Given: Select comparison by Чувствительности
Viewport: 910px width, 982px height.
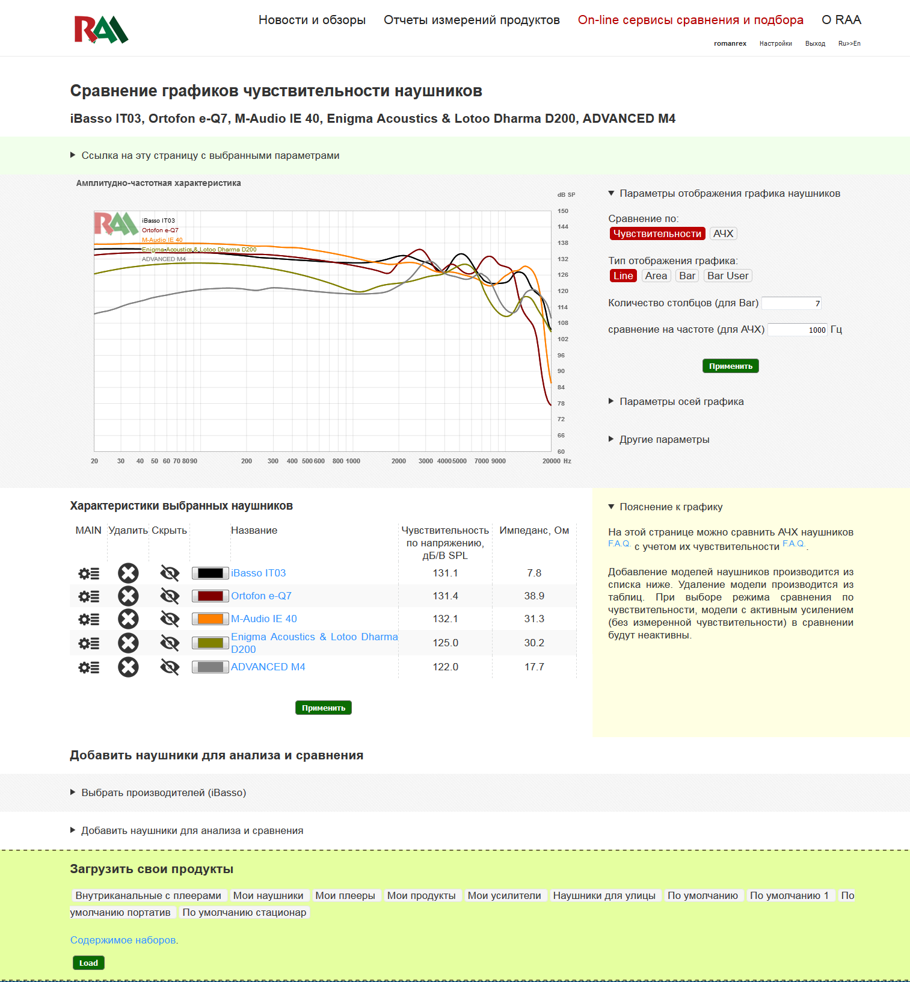Looking at the screenshot, I should [657, 233].
